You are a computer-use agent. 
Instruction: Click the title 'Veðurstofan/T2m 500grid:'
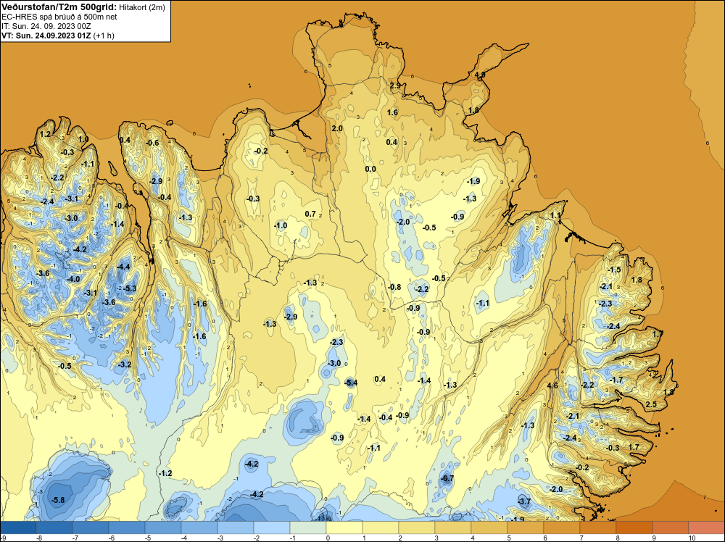click(x=59, y=7)
